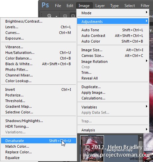
Task: Open HDR Toning dialog
Action: pos(38,126)
